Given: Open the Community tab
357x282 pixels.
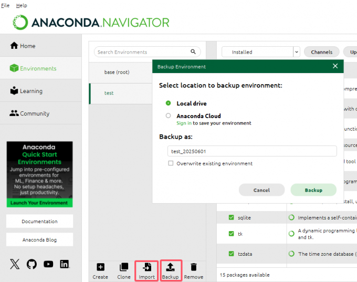Looking at the screenshot, I should click(41, 113).
